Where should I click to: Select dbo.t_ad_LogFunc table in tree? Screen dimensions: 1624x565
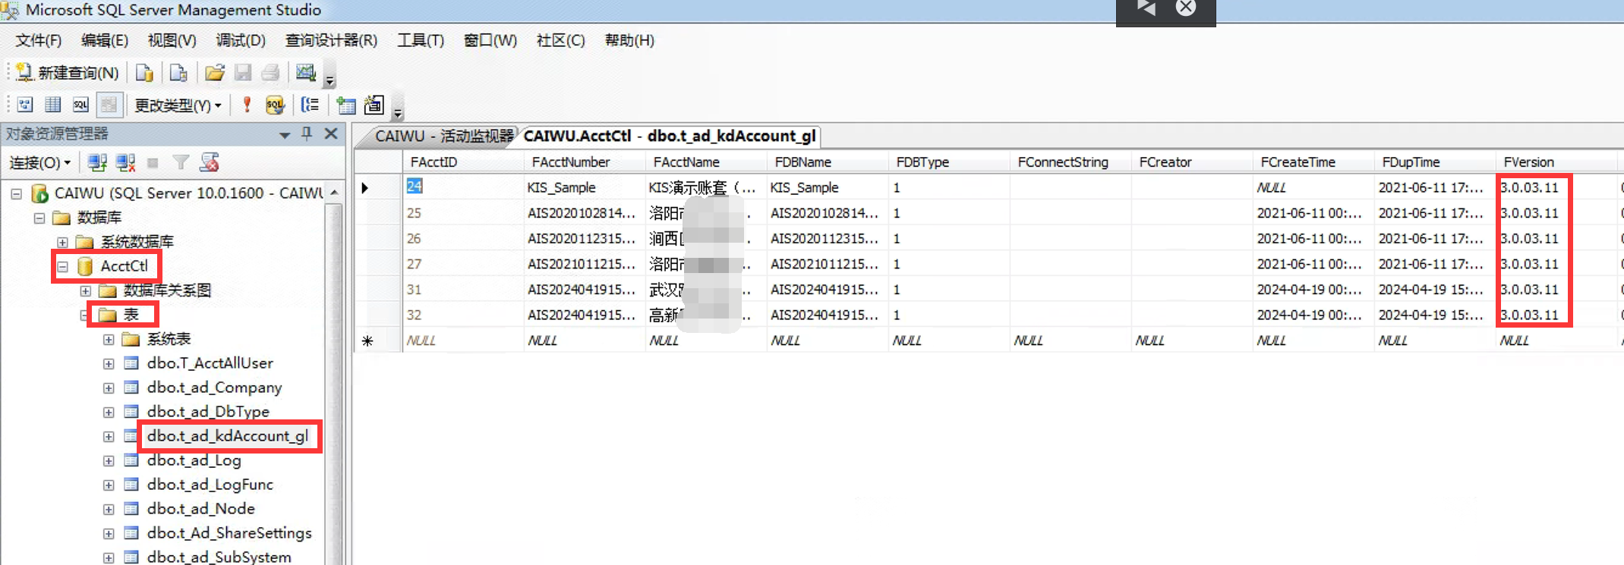(x=210, y=485)
